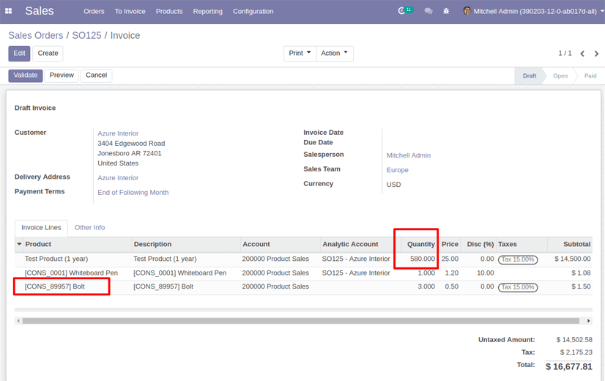Click the $ 2,175.23 tax amount
Viewport: 605px width, 381px height.
576,352
